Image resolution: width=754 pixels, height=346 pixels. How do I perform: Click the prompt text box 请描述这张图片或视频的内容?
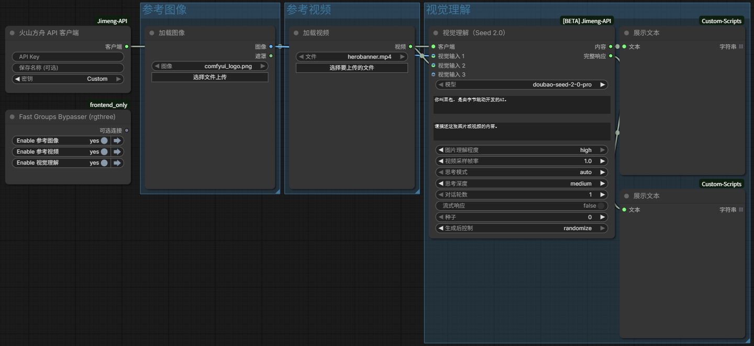(x=522, y=131)
